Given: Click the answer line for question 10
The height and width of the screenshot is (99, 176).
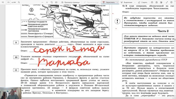Looking at the screenshot, I should point(57,64).
